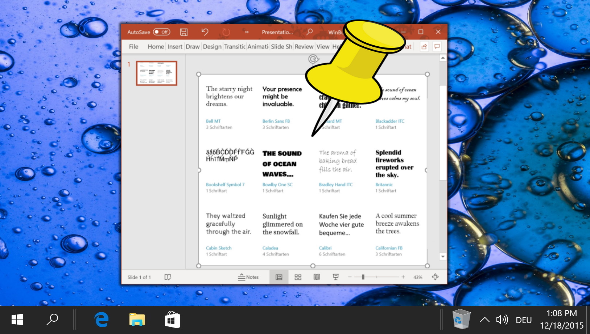590x334 pixels.
Task: Open the Comments pane icon
Action: click(x=437, y=46)
